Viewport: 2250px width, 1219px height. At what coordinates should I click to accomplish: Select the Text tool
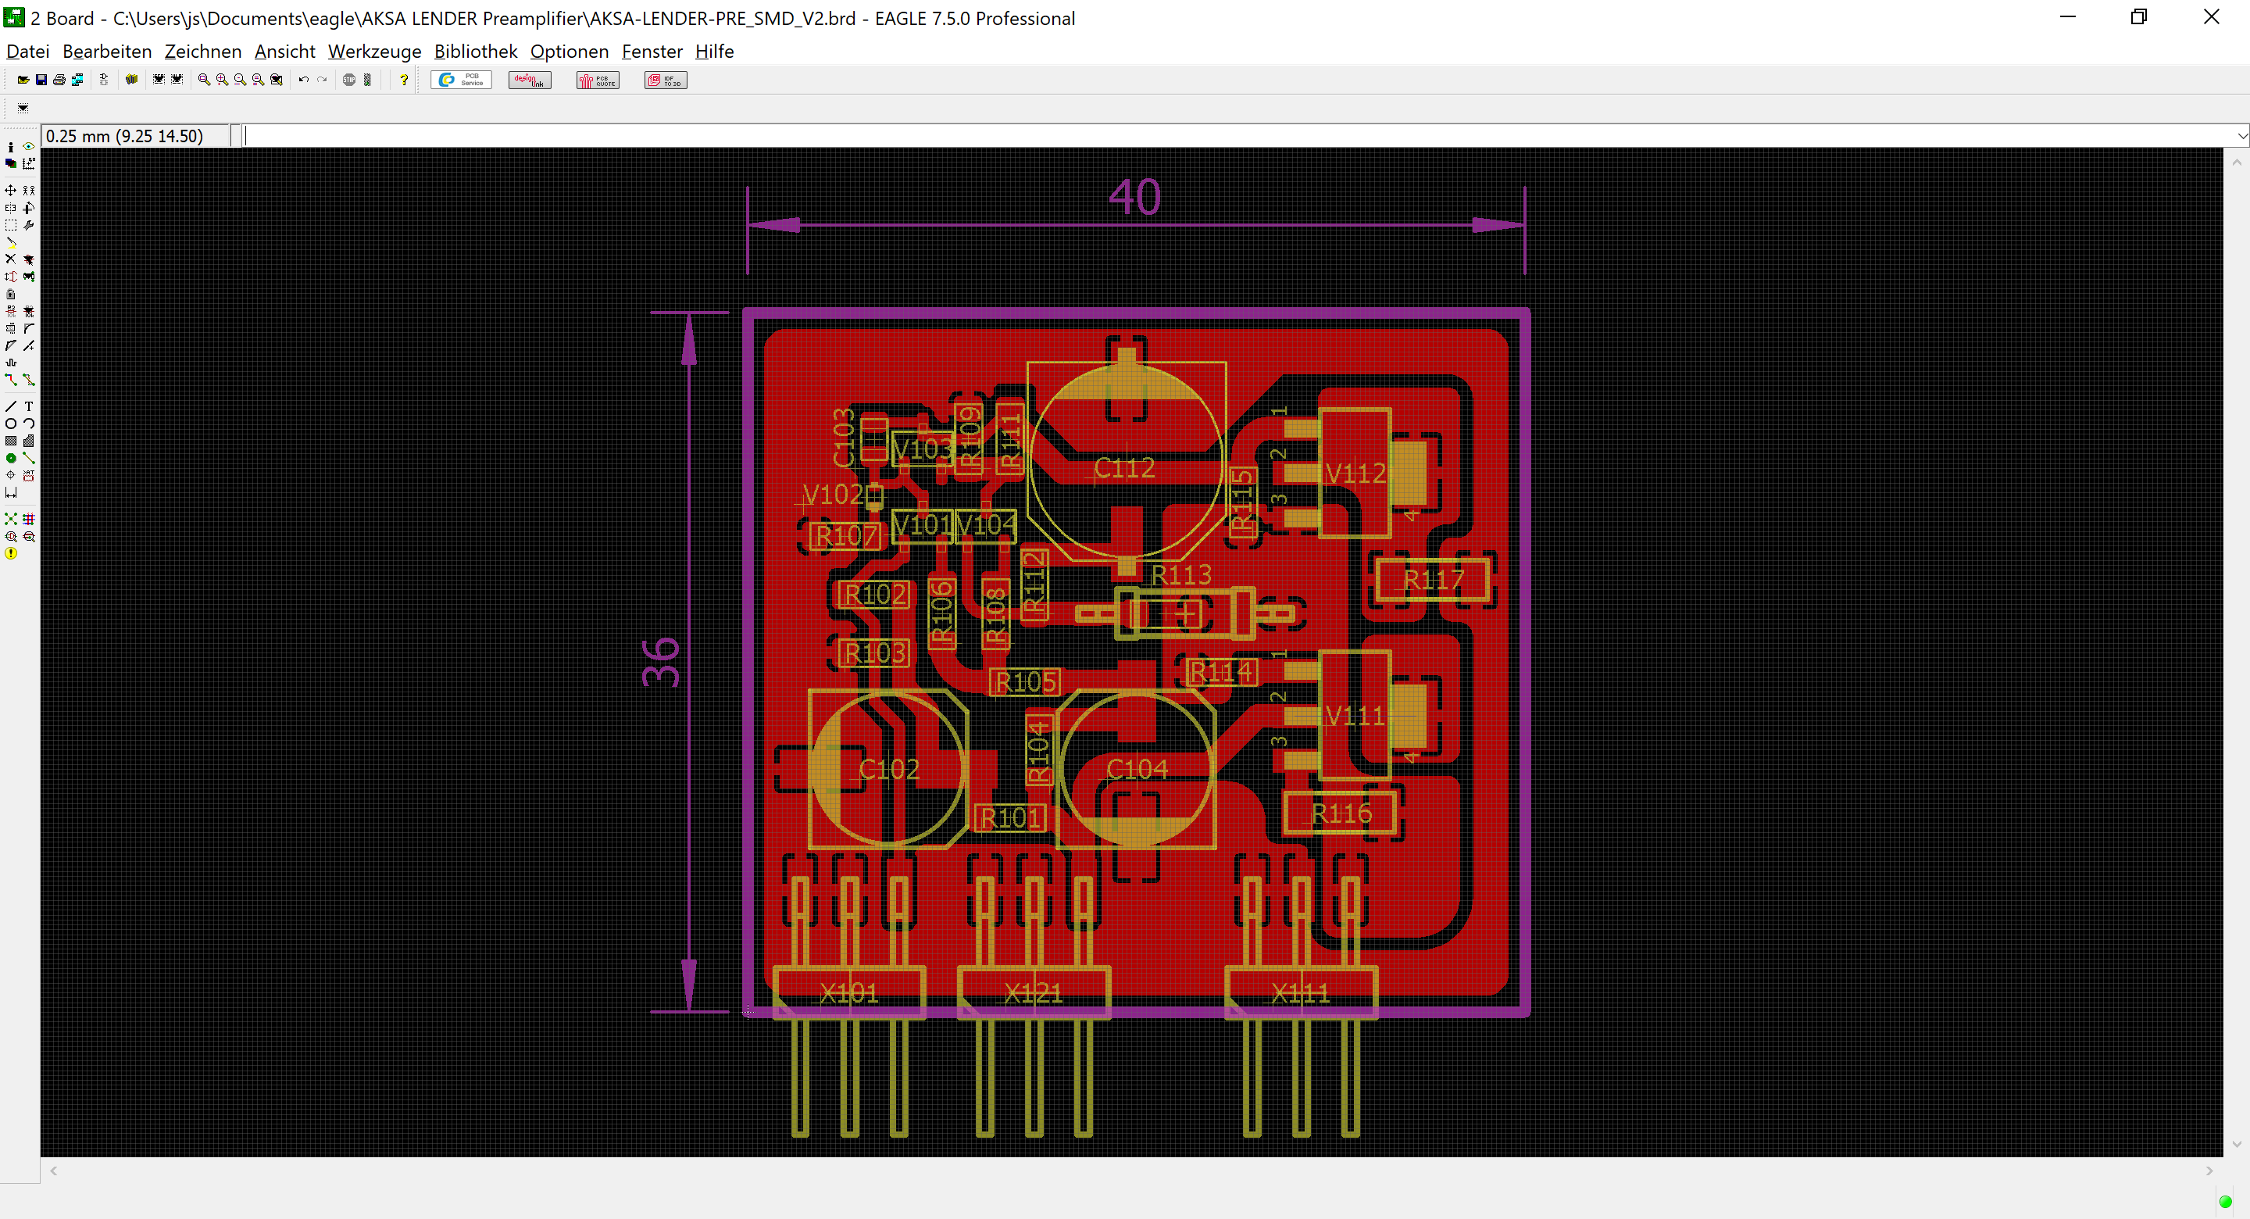pos(29,406)
